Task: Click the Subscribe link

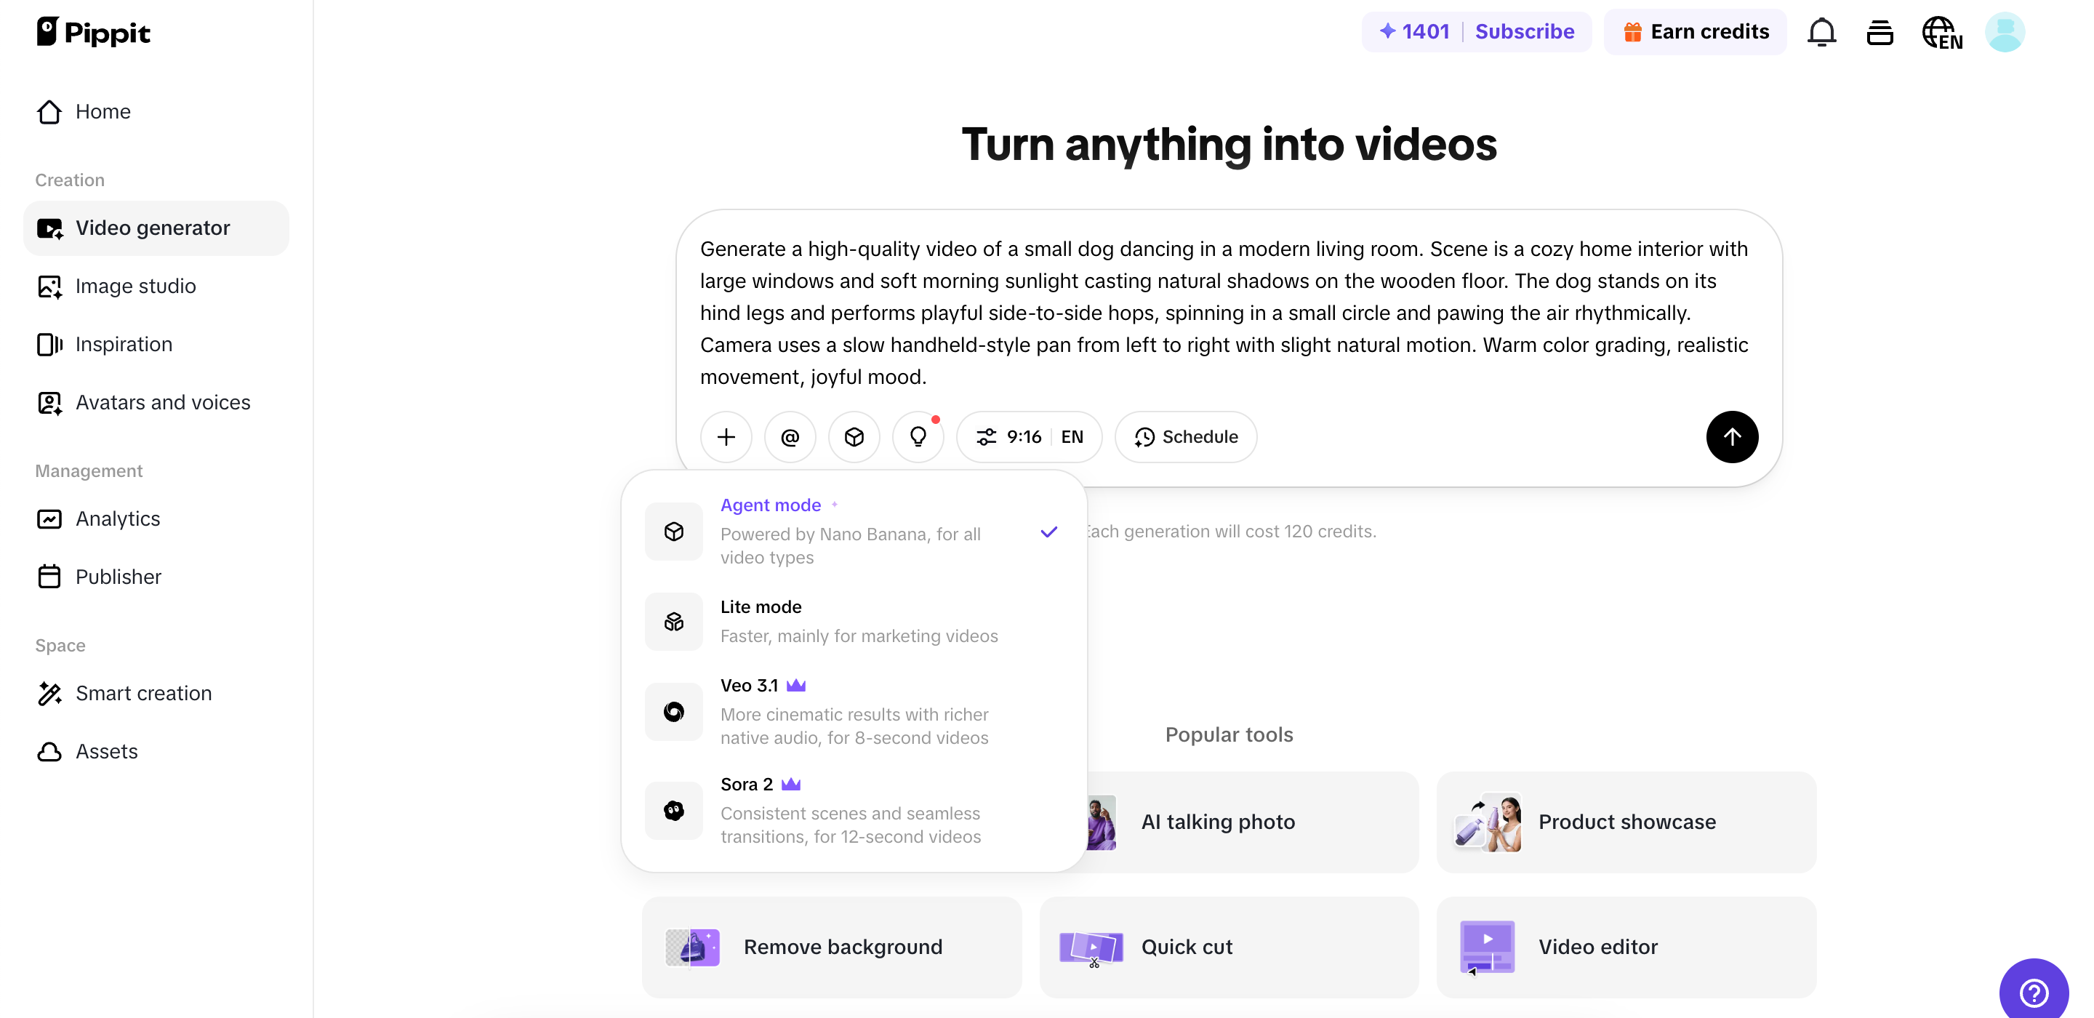Action: tap(1524, 32)
